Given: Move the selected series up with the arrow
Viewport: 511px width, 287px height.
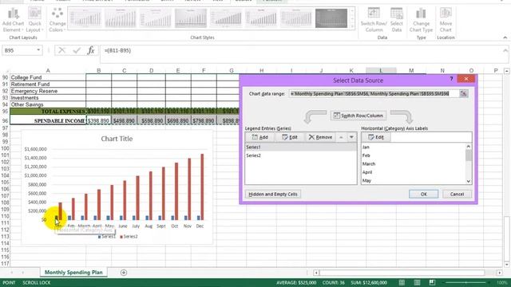Looking at the screenshot, I should pyautogui.click(x=341, y=137).
